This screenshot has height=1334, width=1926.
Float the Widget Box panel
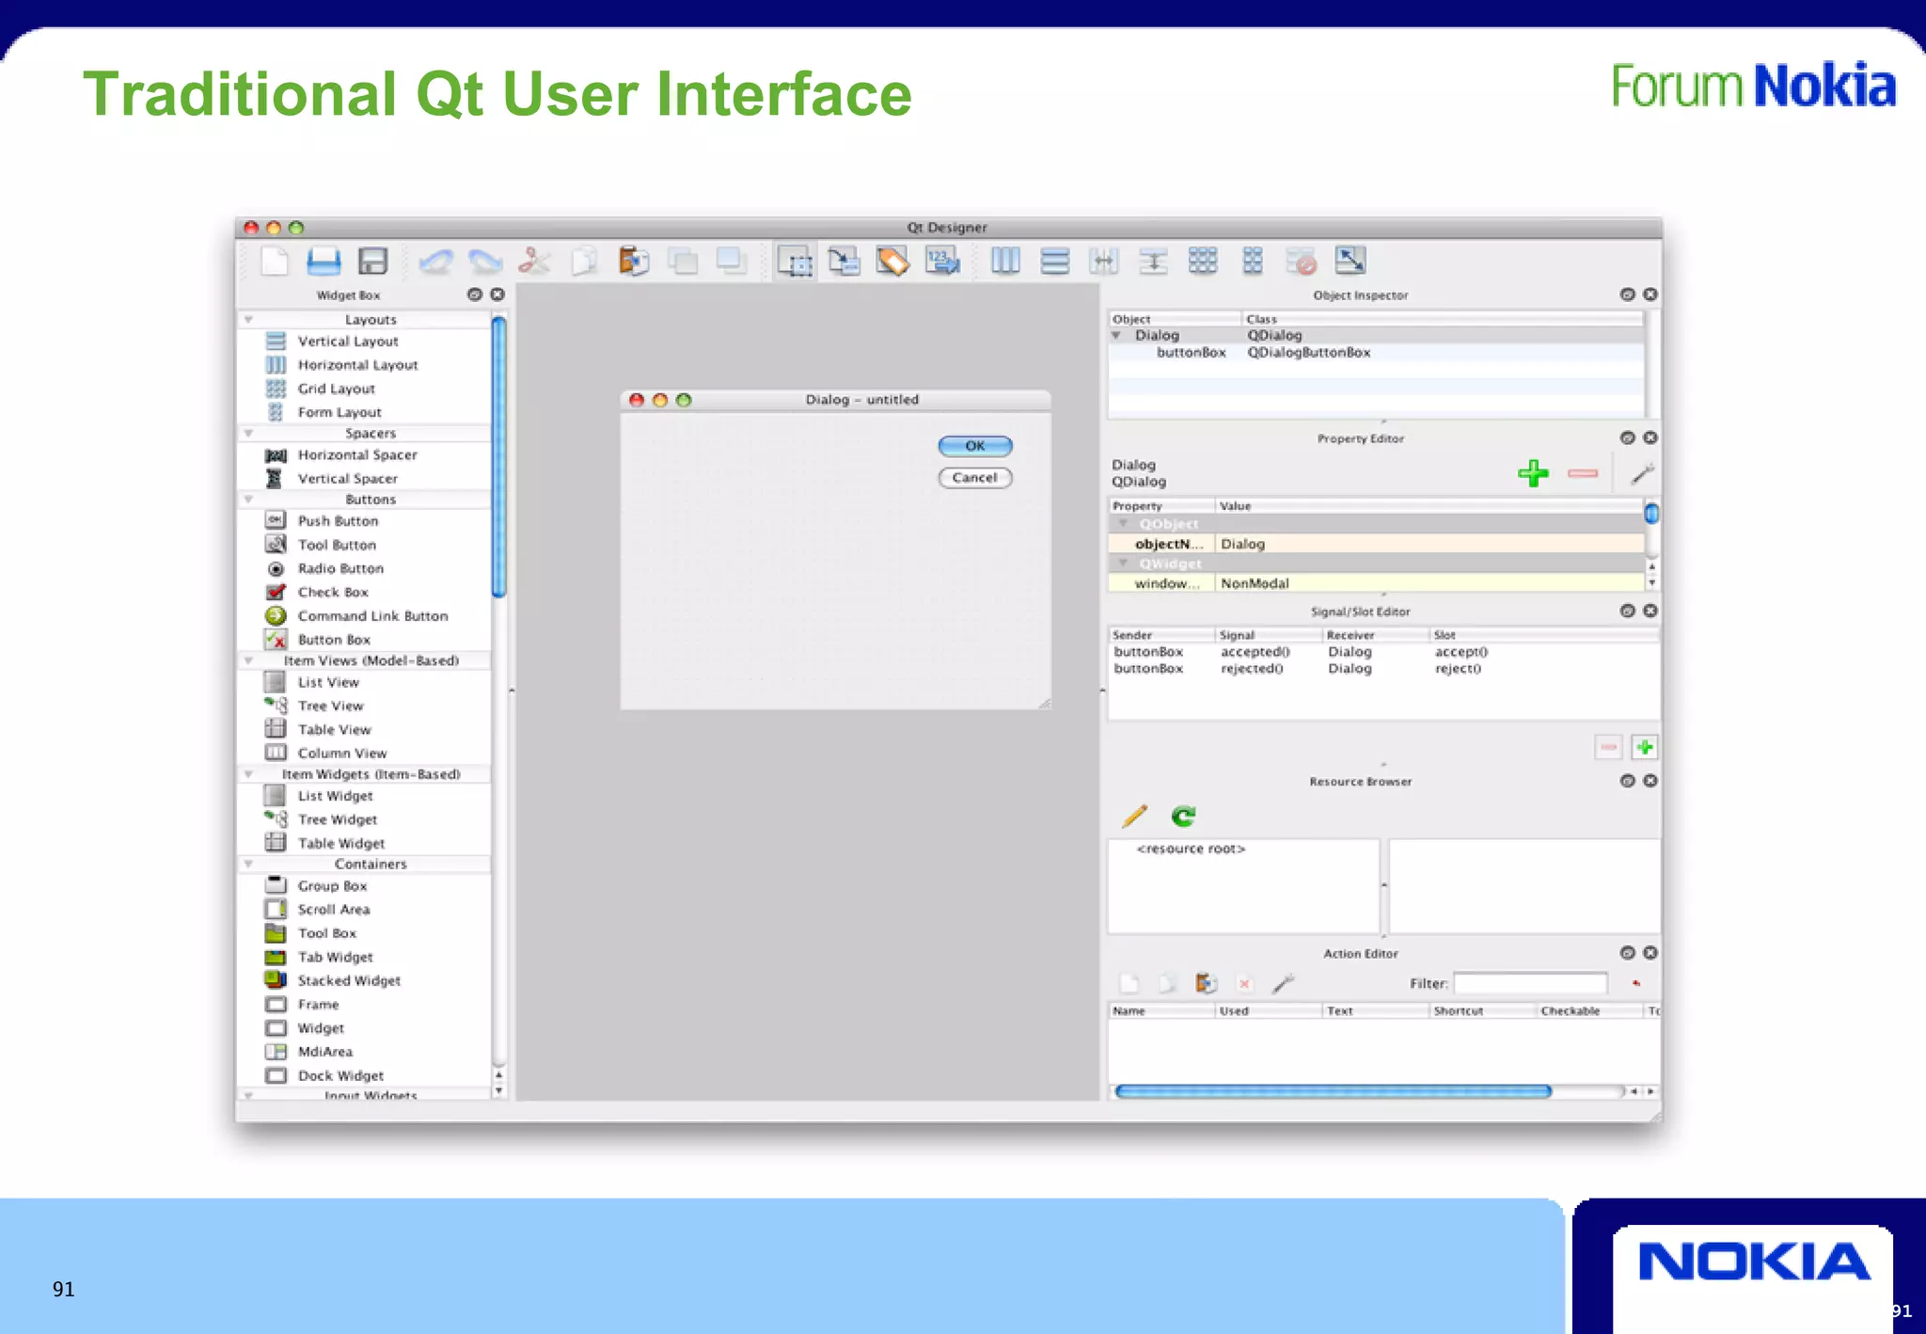(x=475, y=294)
